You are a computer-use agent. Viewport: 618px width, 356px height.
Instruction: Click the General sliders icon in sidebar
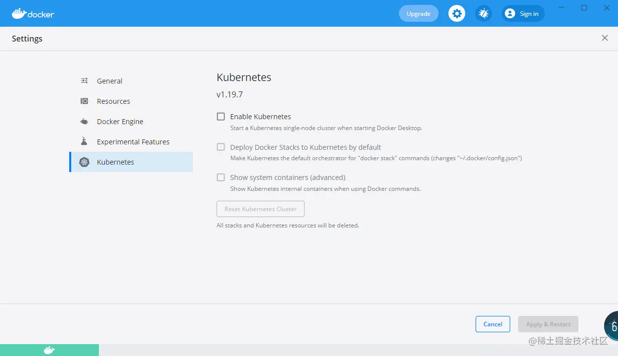coord(85,81)
